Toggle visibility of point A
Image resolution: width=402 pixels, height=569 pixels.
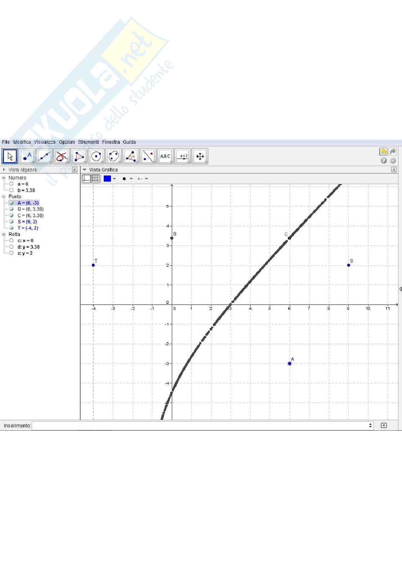(12, 203)
